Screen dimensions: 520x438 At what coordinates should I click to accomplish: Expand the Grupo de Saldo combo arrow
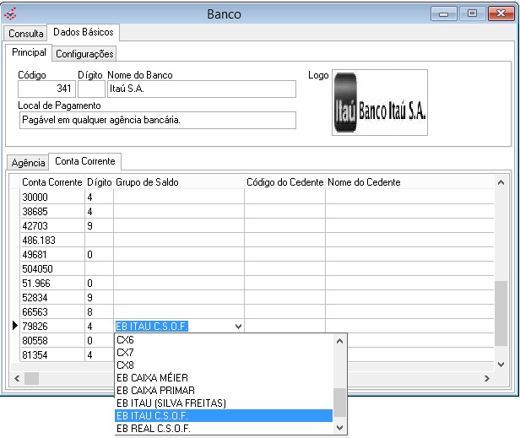(x=238, y=326)
